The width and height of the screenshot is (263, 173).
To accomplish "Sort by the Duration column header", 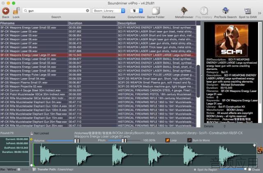I will coord(92,23).
